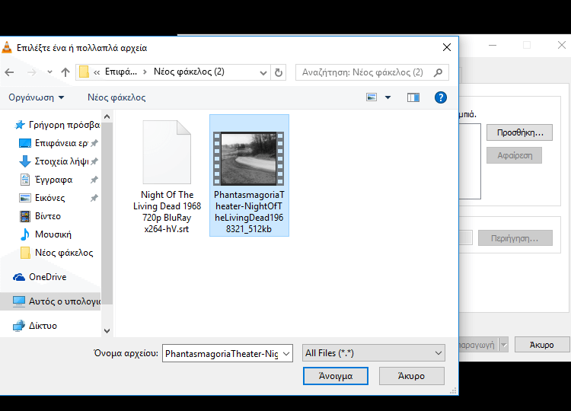
Task: Toggle the preview pane icon
Action: [413, 97]
